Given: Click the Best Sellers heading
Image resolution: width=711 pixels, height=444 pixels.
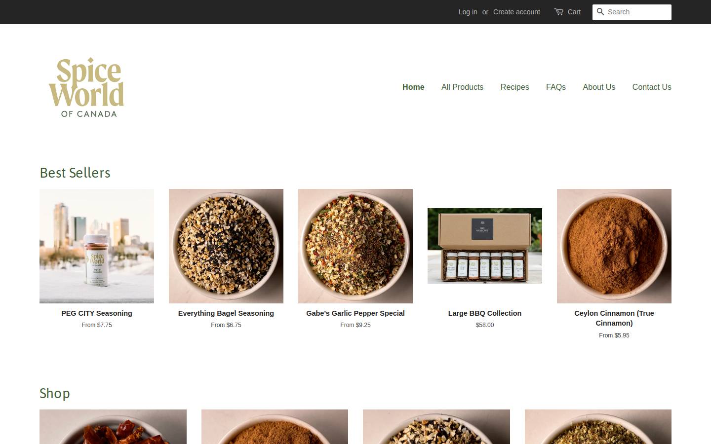Looking at the screenshot, I should (75, 173).
